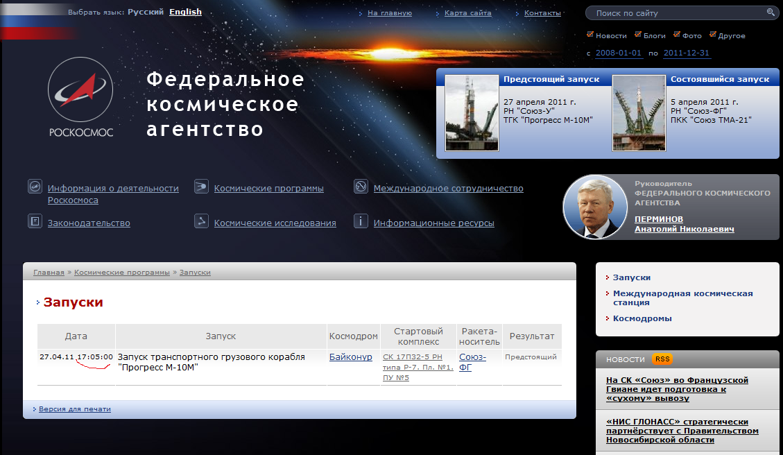
Task: Click the completed launch rocket thumbnail
Action: coord(639,113)
